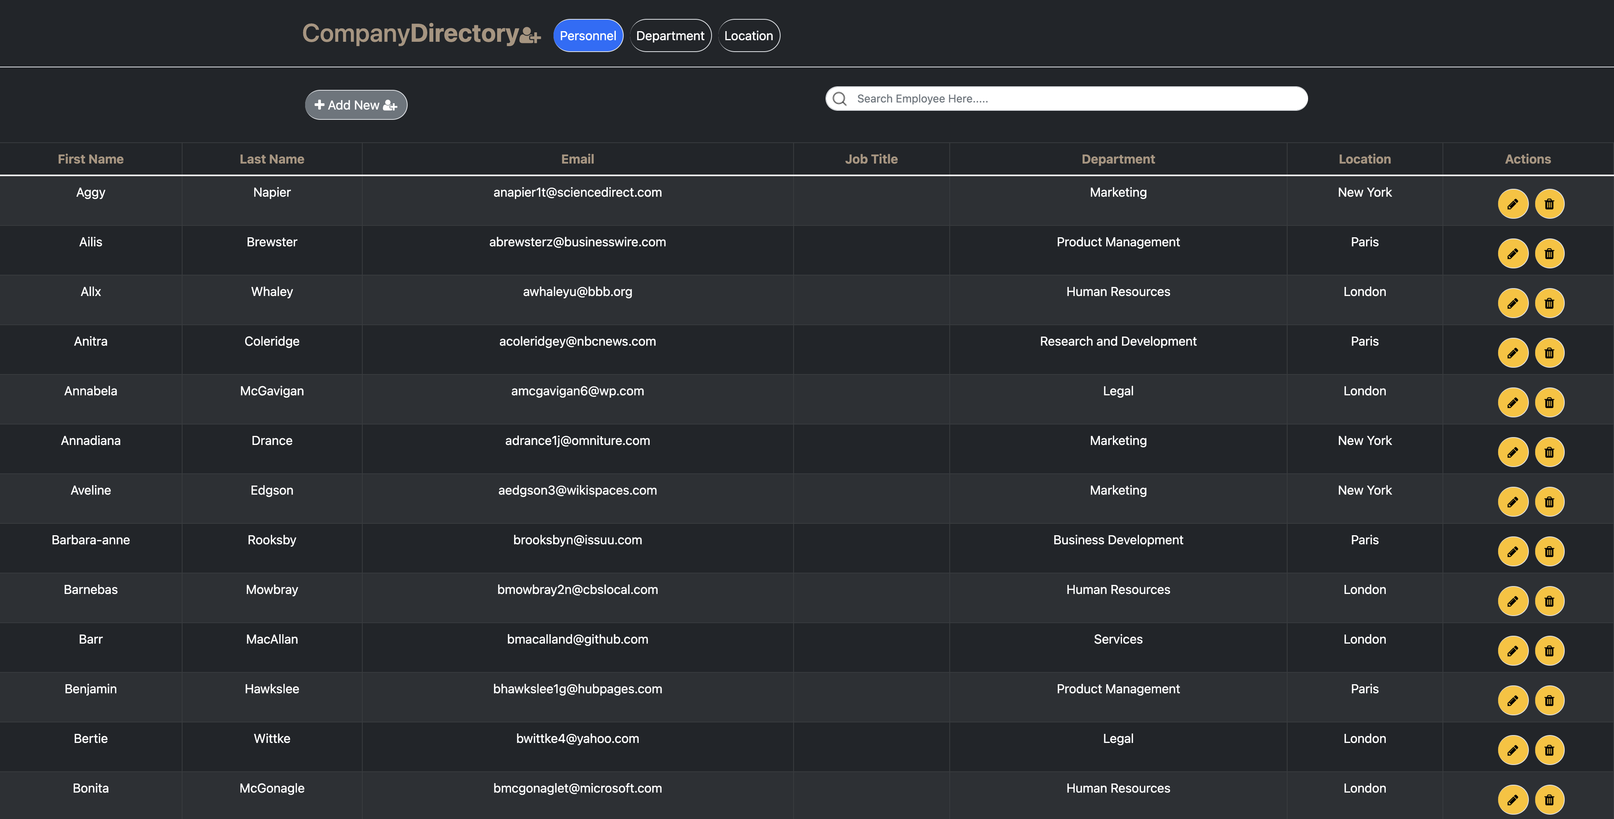Click the user-plus icon beside CompanyDirectory logo
This screenshot has width=1614, height=819.
pos(530,36)
